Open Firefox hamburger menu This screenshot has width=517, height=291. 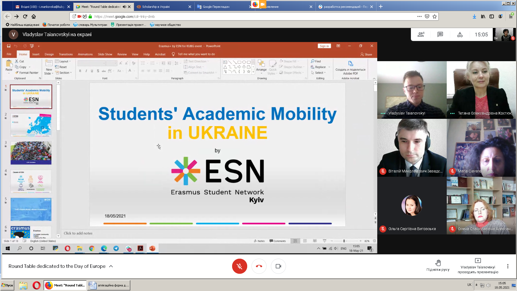coord(511,16)
